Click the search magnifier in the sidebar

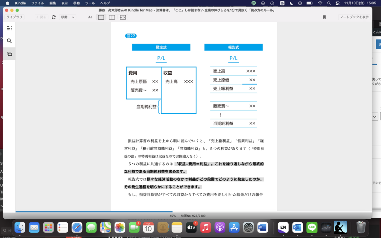coord(9,41)
